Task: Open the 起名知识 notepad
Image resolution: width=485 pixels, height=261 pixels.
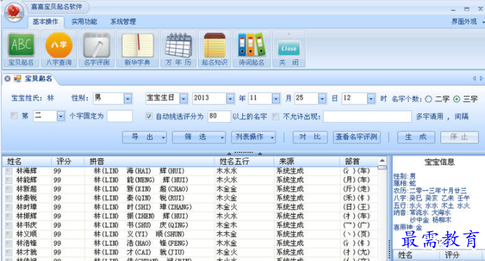Action: pyautogui.click(x=215, y=49)
